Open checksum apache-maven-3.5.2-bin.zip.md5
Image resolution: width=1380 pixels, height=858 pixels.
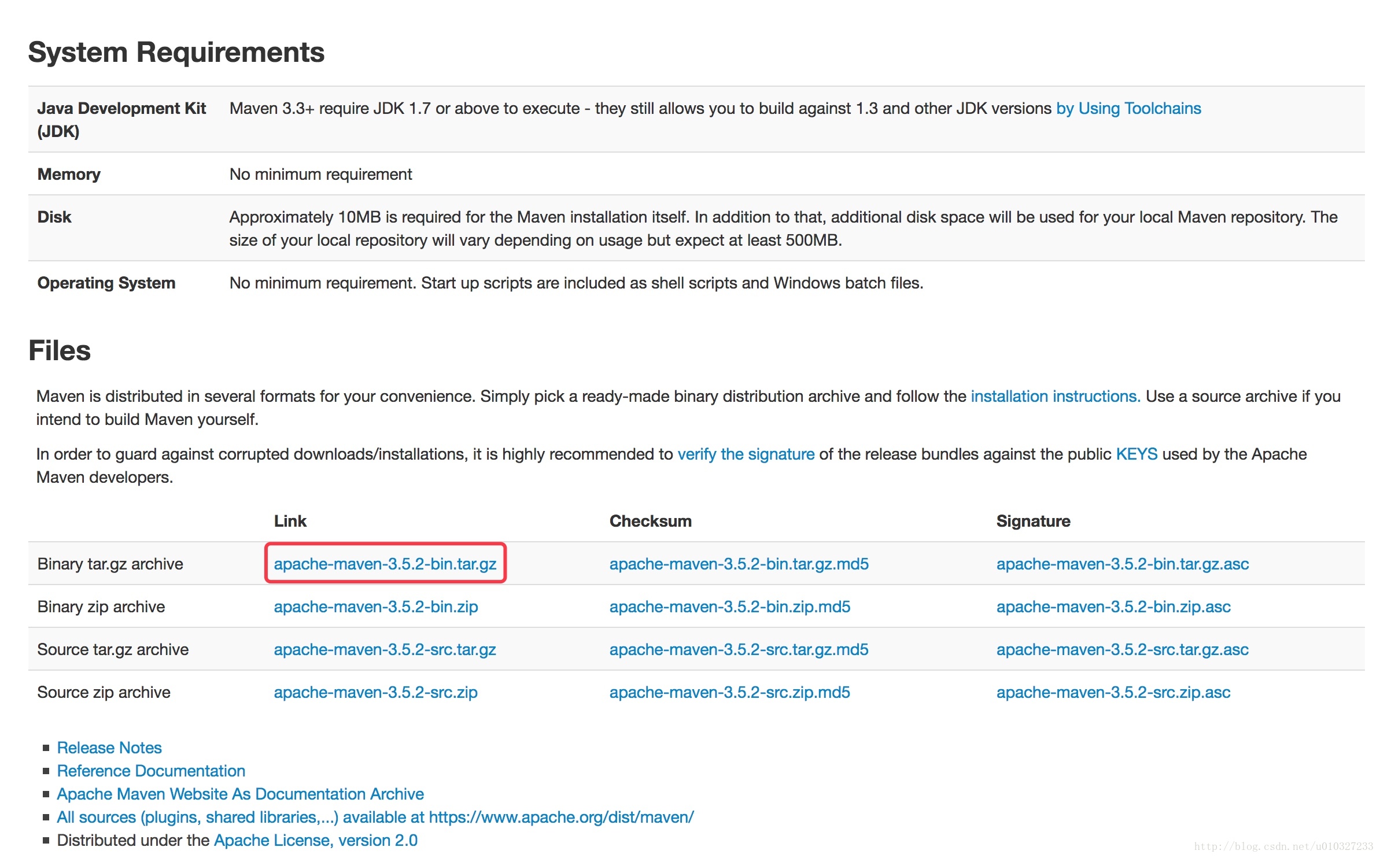(x=730, y=606)
